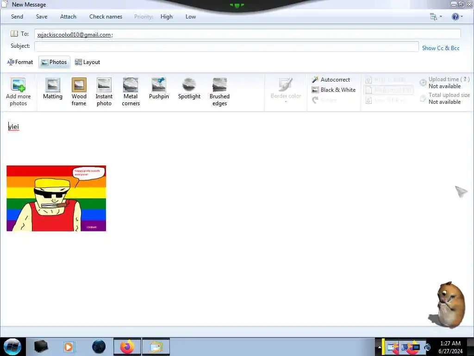Click the message options page icon
474x356 pixels.
(433, 17)
